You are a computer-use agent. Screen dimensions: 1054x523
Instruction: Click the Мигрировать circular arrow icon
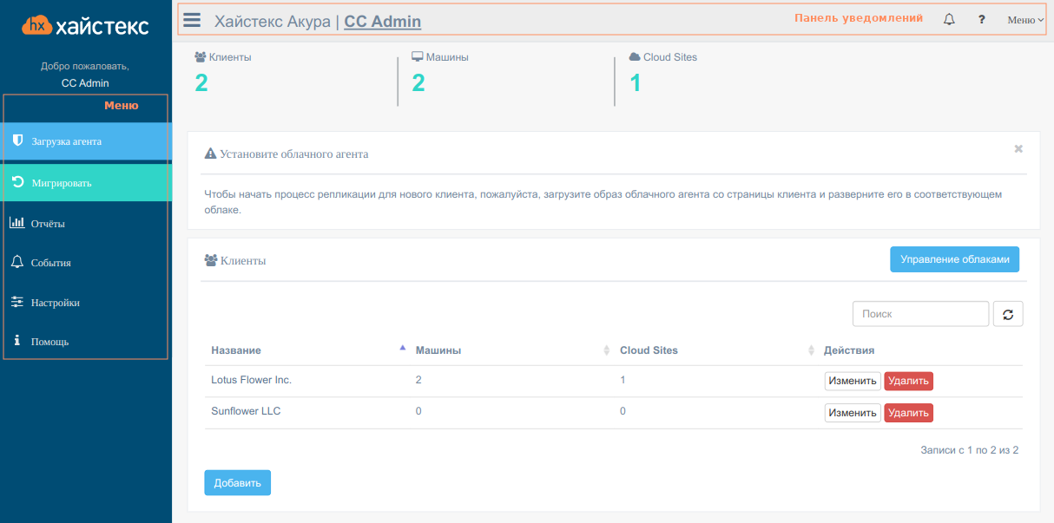click(x=17, y=182)
